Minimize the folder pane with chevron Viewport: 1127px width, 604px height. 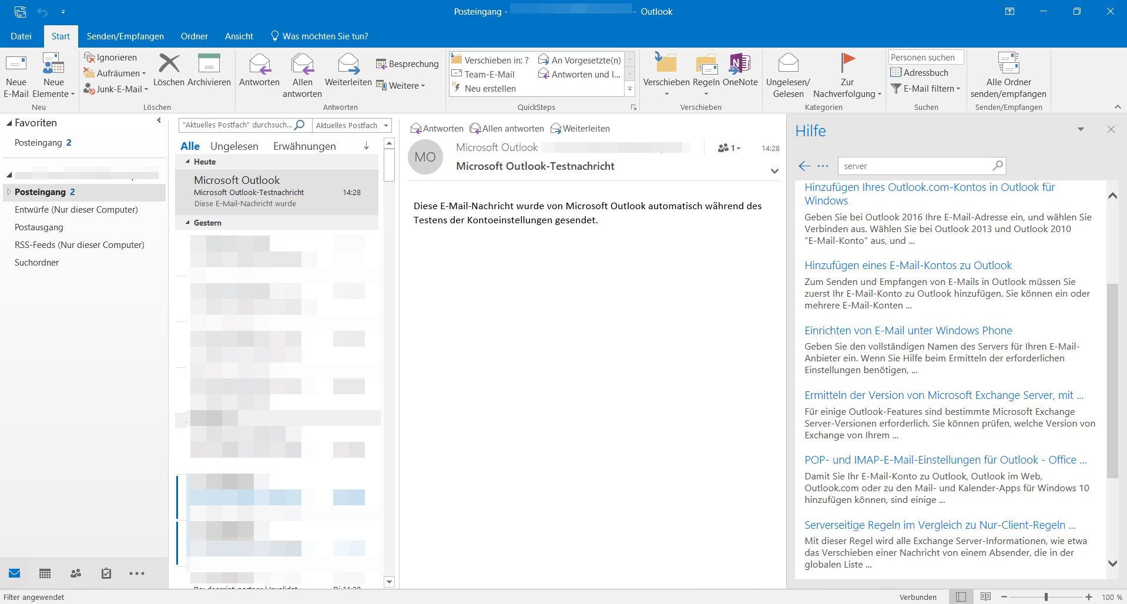[x=159, y=120]
